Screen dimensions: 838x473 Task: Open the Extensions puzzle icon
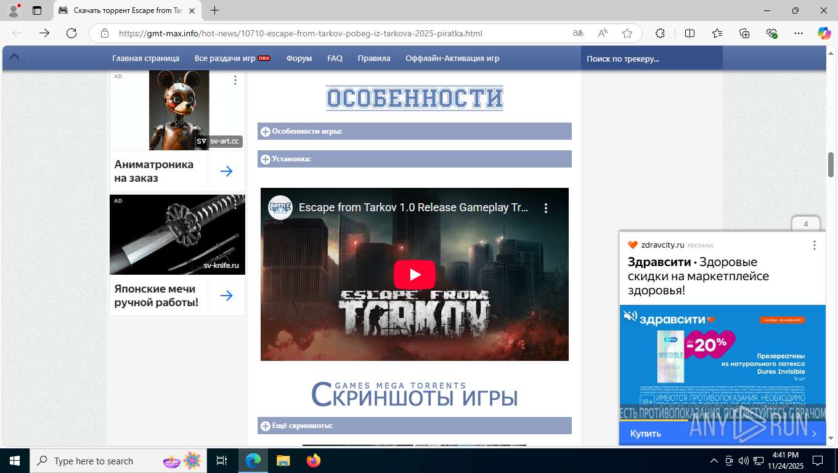coord(660,33)
